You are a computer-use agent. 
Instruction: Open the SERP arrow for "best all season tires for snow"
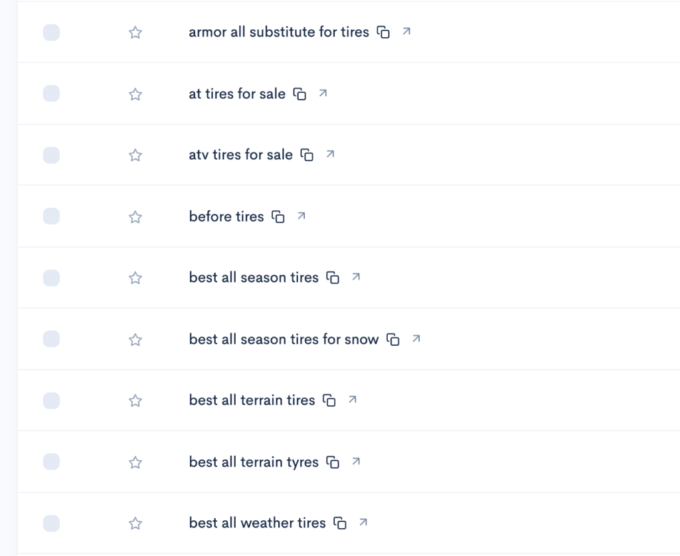(x=416, y=338)
